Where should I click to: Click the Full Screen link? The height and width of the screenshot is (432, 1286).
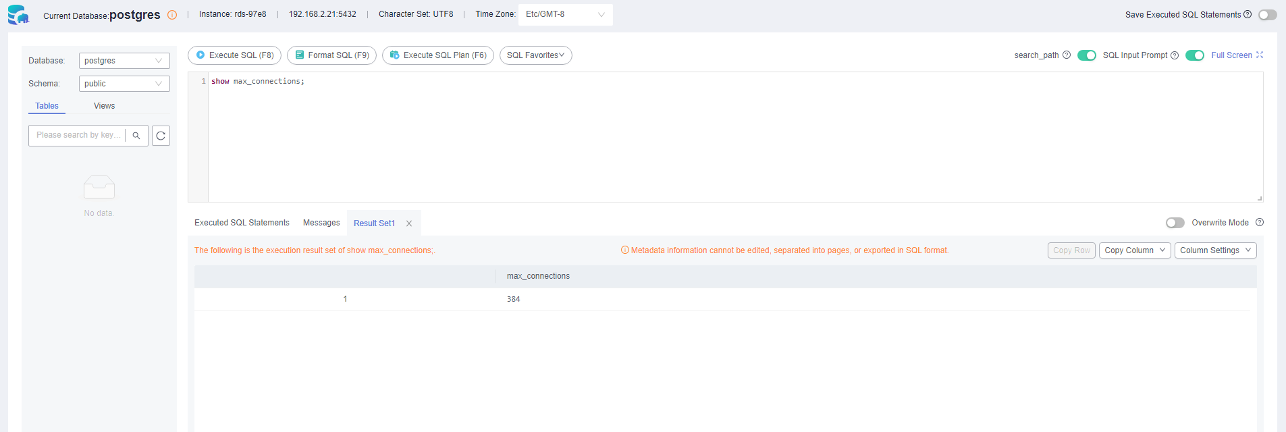1231,55
